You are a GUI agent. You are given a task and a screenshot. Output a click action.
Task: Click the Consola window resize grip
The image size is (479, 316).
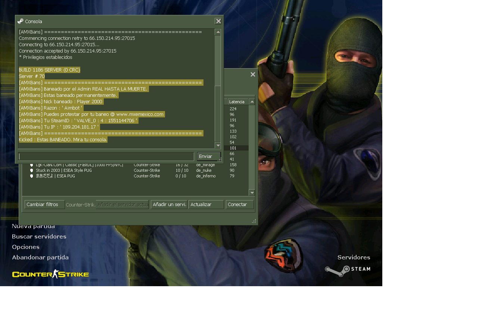220,160
